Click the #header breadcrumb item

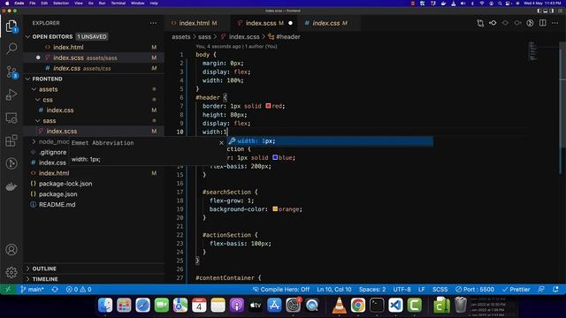[285, 37]
